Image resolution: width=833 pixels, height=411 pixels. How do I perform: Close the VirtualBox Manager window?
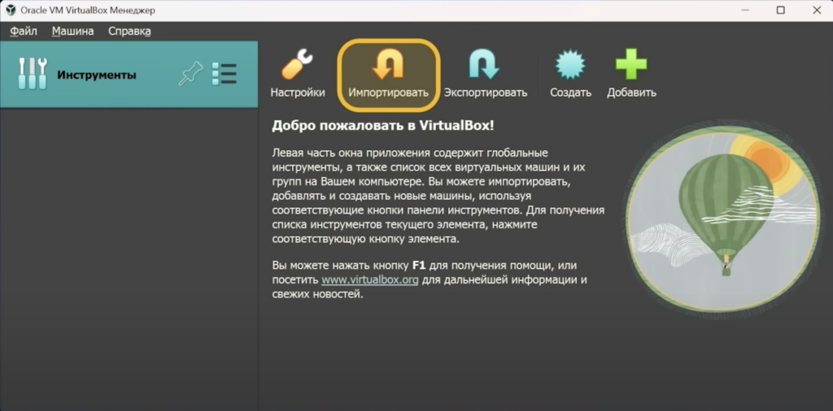pyautogui.click(x=815, y=10)
